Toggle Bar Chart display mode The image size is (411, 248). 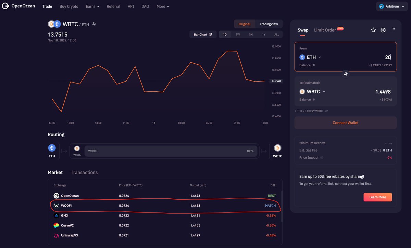203,35
